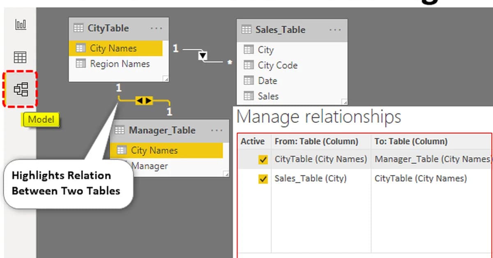Click the table icon on Manager_Table header

[120, 130]
